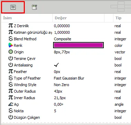The image size is (131, 125).
Task: Click the vector type cell in Origin row
Action: [120, 52]
